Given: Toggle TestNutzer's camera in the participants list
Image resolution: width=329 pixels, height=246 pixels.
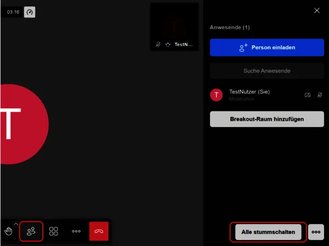Looking at the screenshot, I should coord(308,95).
